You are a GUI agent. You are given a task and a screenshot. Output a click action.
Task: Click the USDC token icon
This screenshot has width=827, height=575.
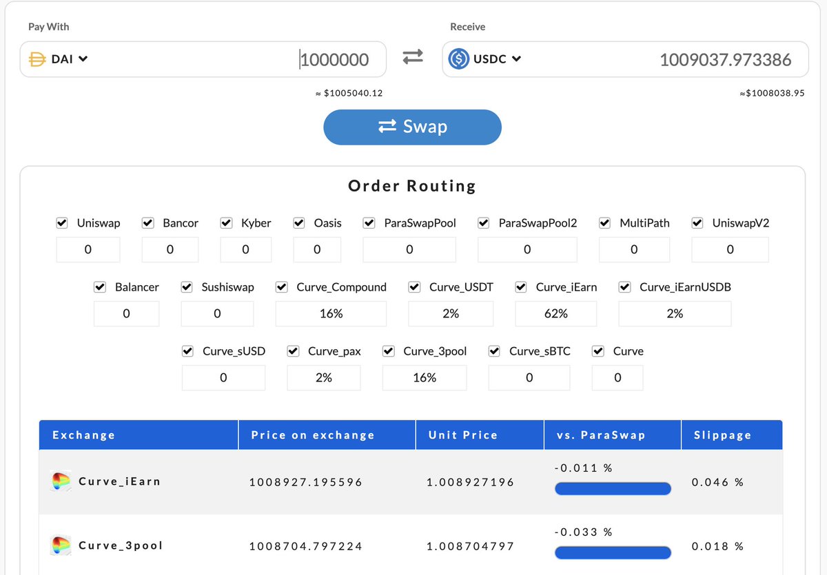coord(458,59)
